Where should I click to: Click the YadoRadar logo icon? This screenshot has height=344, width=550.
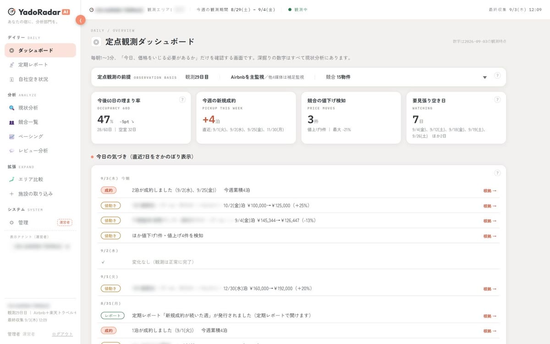pos(12,12)
